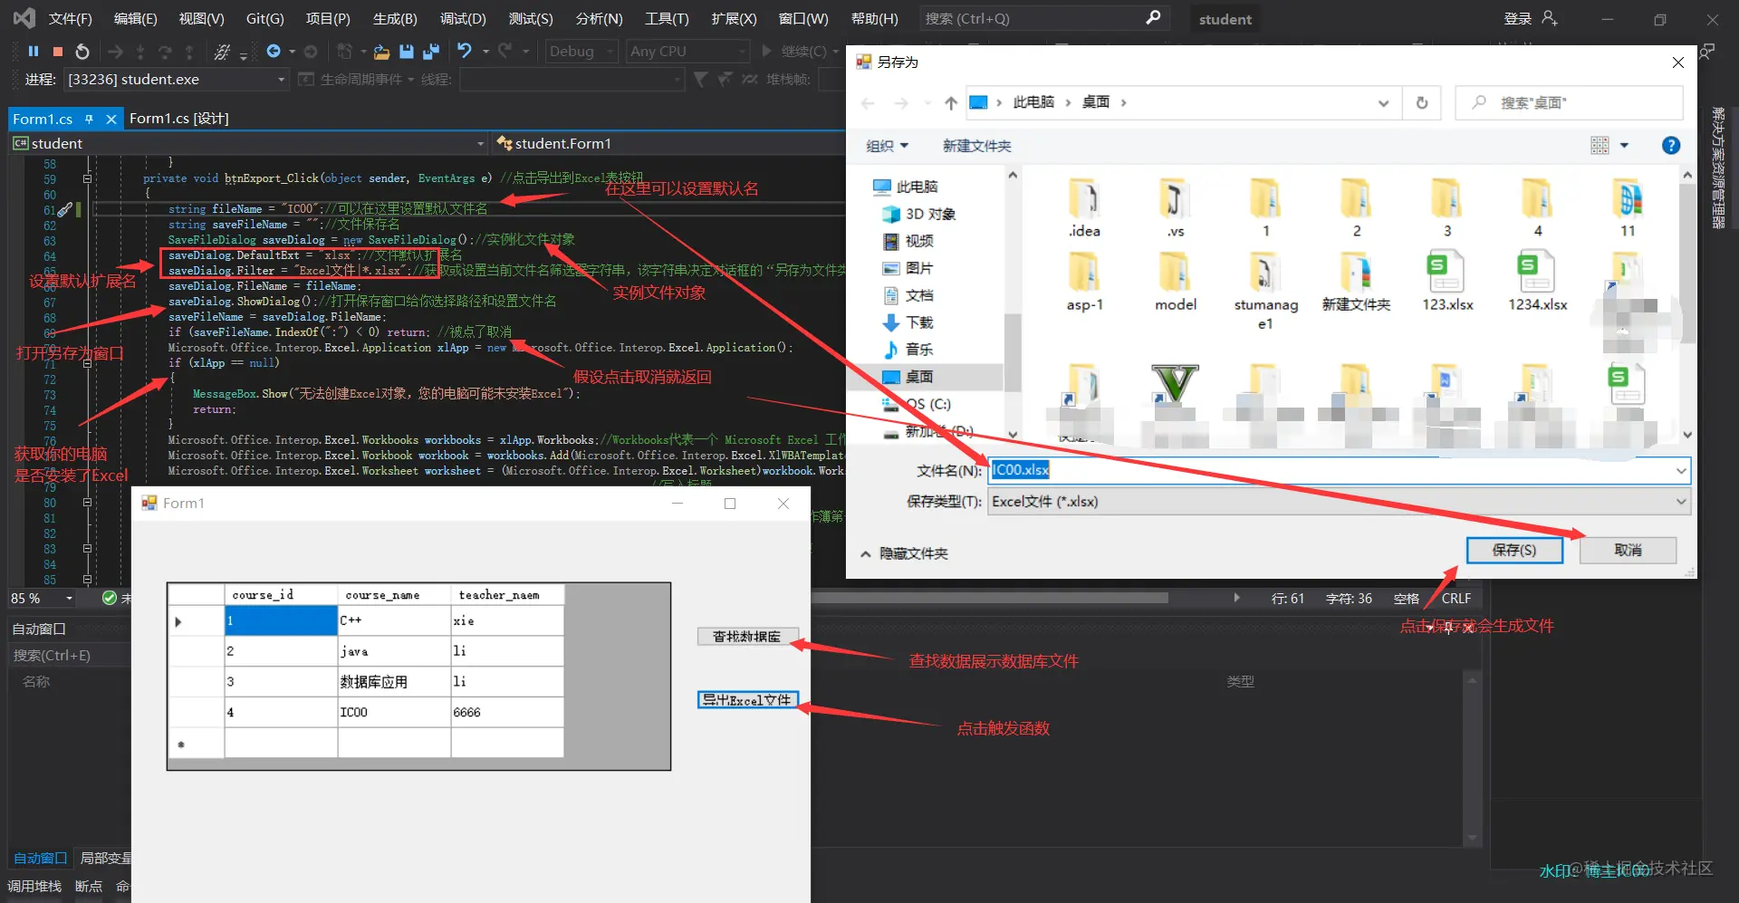Change view layout icon in Save As dialog

(x=1600, y=145)
